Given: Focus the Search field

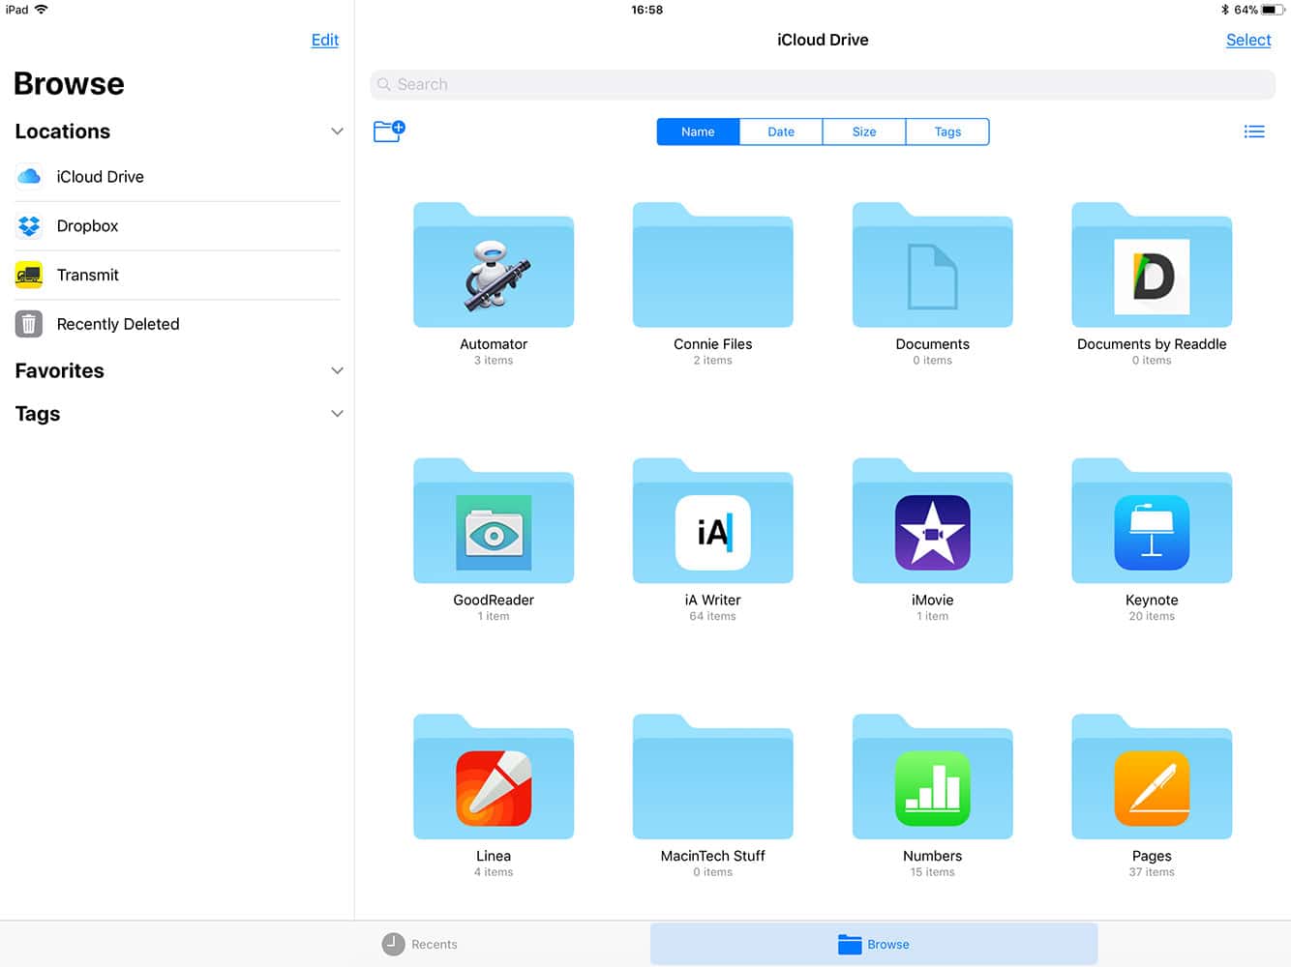Looking at the screenshot, I should click(823, 84).
